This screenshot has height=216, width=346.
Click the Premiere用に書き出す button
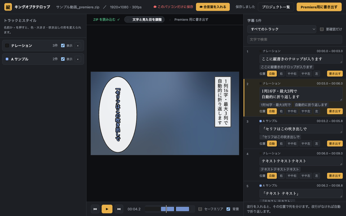(x=319, y=7)
